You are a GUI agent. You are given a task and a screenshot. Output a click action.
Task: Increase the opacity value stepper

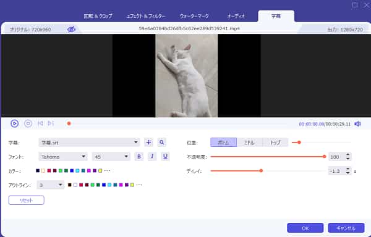pos(348,155)
